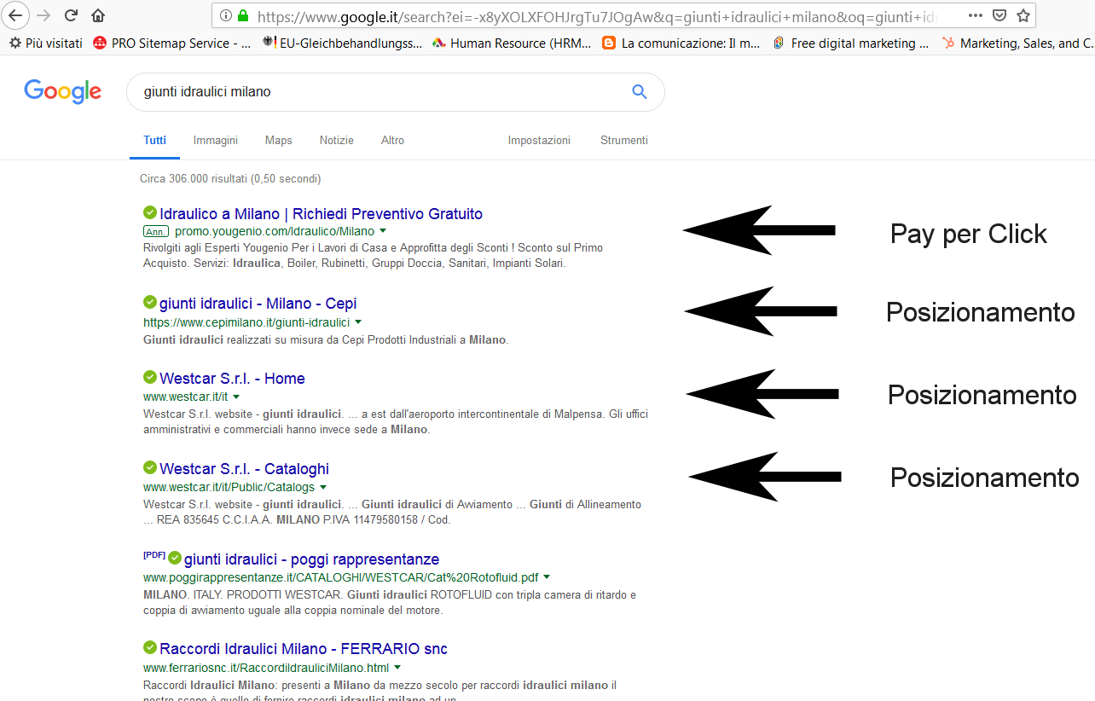Viewport: 1095px width, 701px height.
Task: Expand the arrow next to www.westcar.it/it
Action: coord(236,397)
